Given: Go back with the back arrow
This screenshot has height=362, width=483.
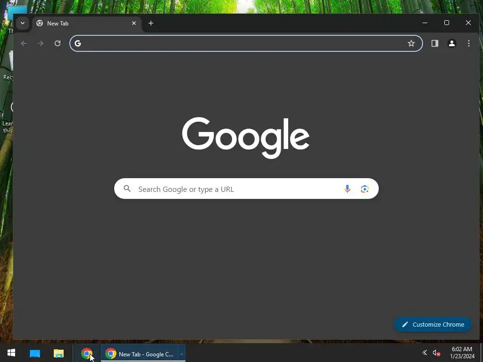Looking at the screenshot, I should [24, 43].
